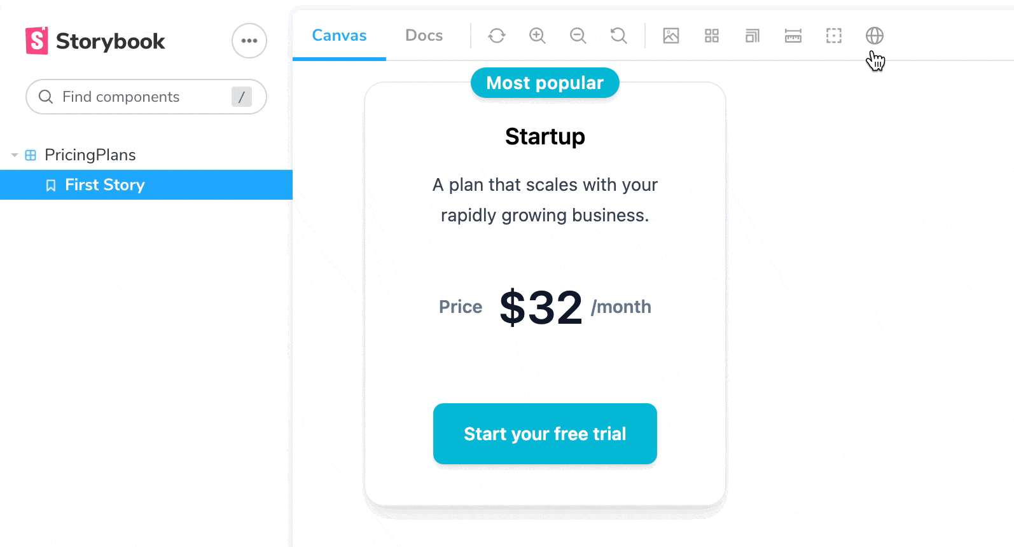Viewport: 1014px width, 547px height.
Task: Switch to the Canvas tab
Action: [339, 36]
